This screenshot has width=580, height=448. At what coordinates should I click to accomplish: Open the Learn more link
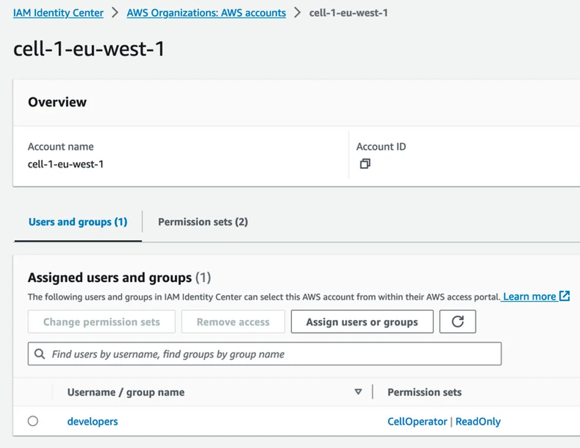point(529,296)
